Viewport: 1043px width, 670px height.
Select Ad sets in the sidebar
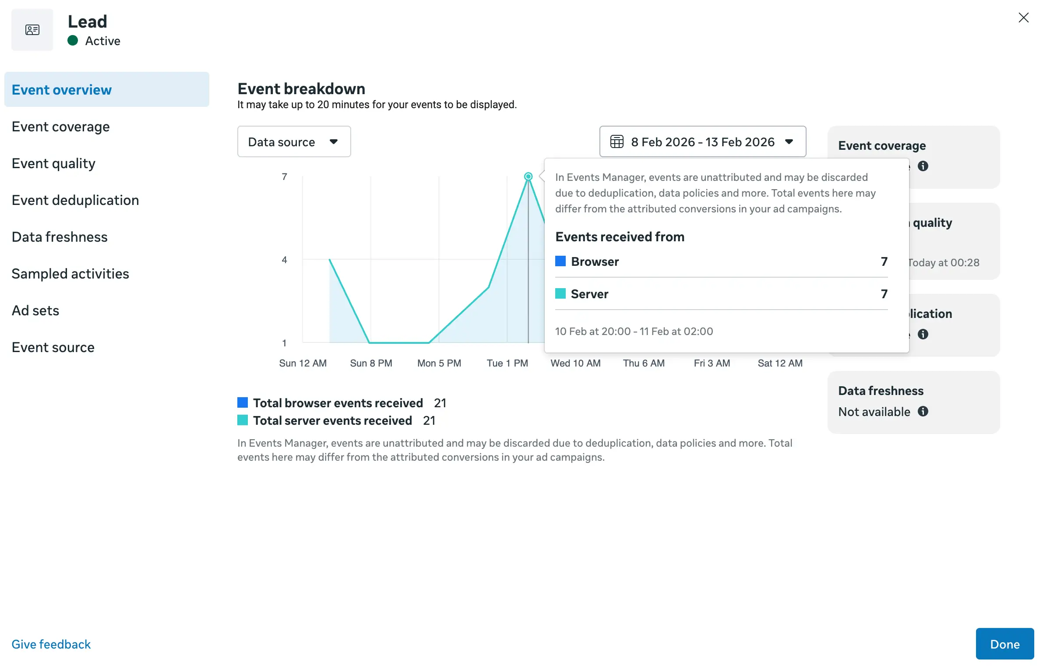click(x=35, y=310)
